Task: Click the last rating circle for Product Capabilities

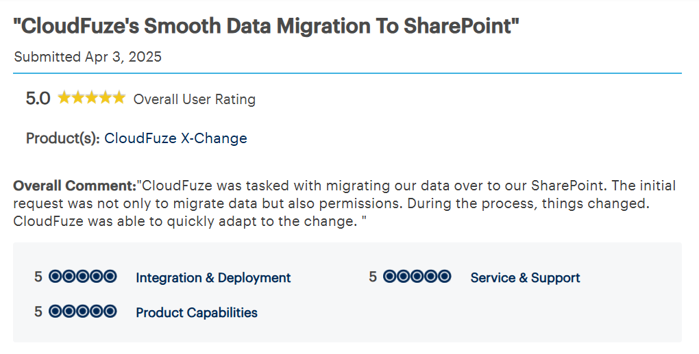Action: pyautogui.click(x=110, y=312)
